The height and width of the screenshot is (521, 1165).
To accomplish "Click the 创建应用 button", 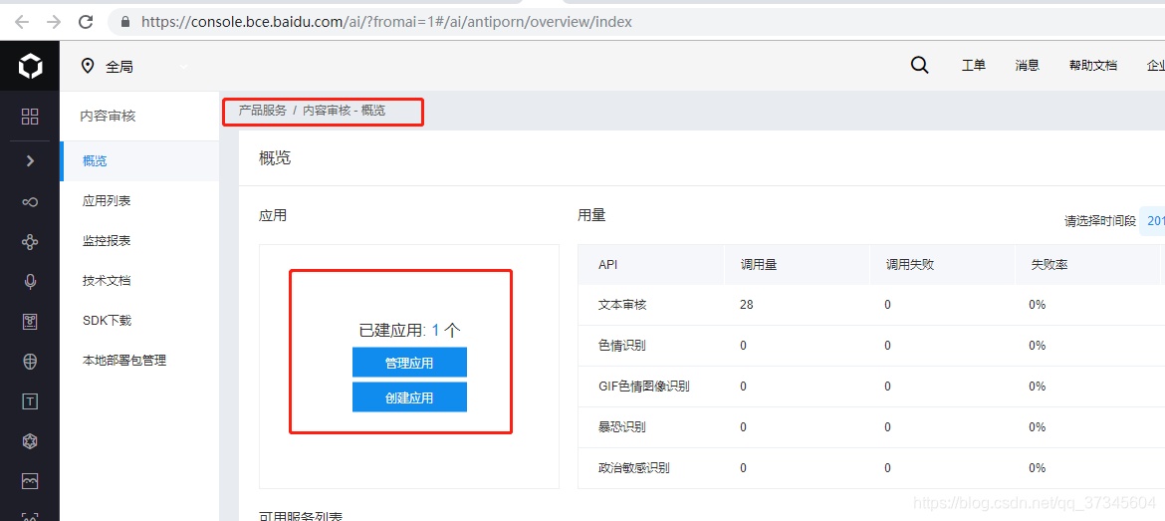I will (x=409, y=397).
